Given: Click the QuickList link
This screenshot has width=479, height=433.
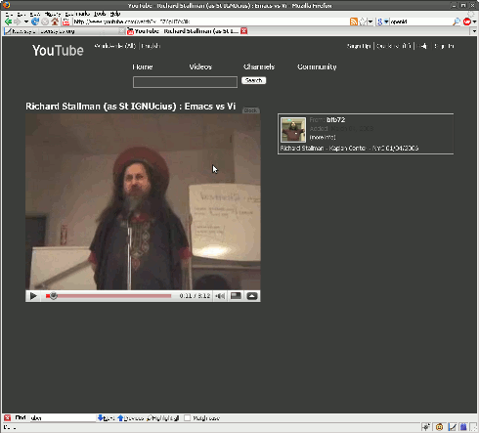Looking at the screenshot, I should click(394, 46).
